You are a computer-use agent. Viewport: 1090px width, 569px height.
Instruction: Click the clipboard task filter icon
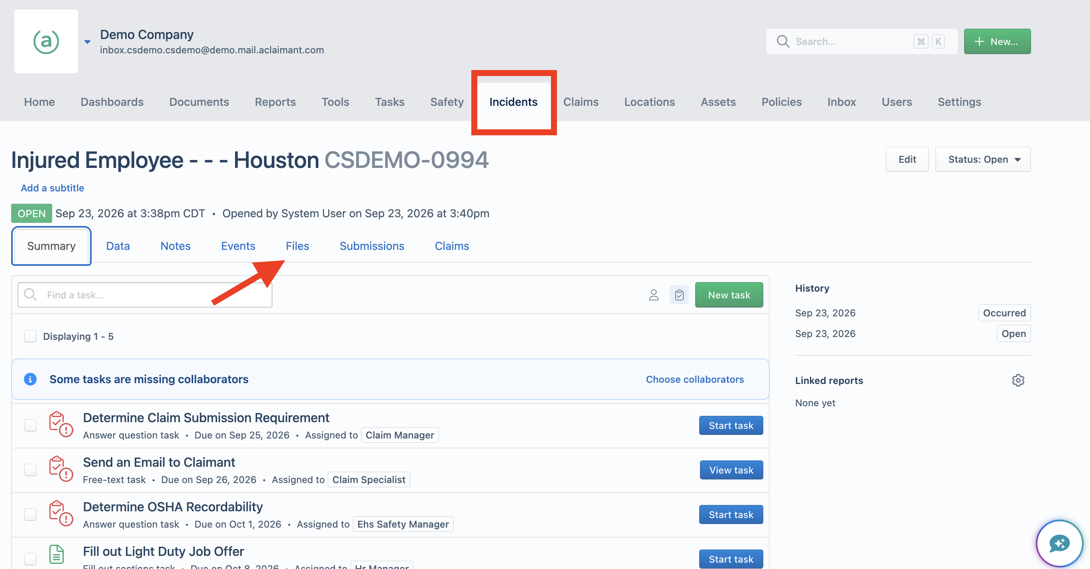coord(679,295)
